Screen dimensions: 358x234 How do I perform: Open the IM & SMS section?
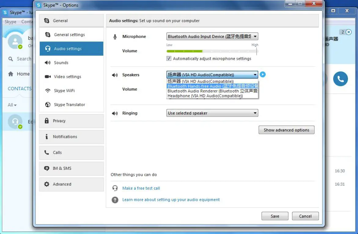[x=72, y=169]
